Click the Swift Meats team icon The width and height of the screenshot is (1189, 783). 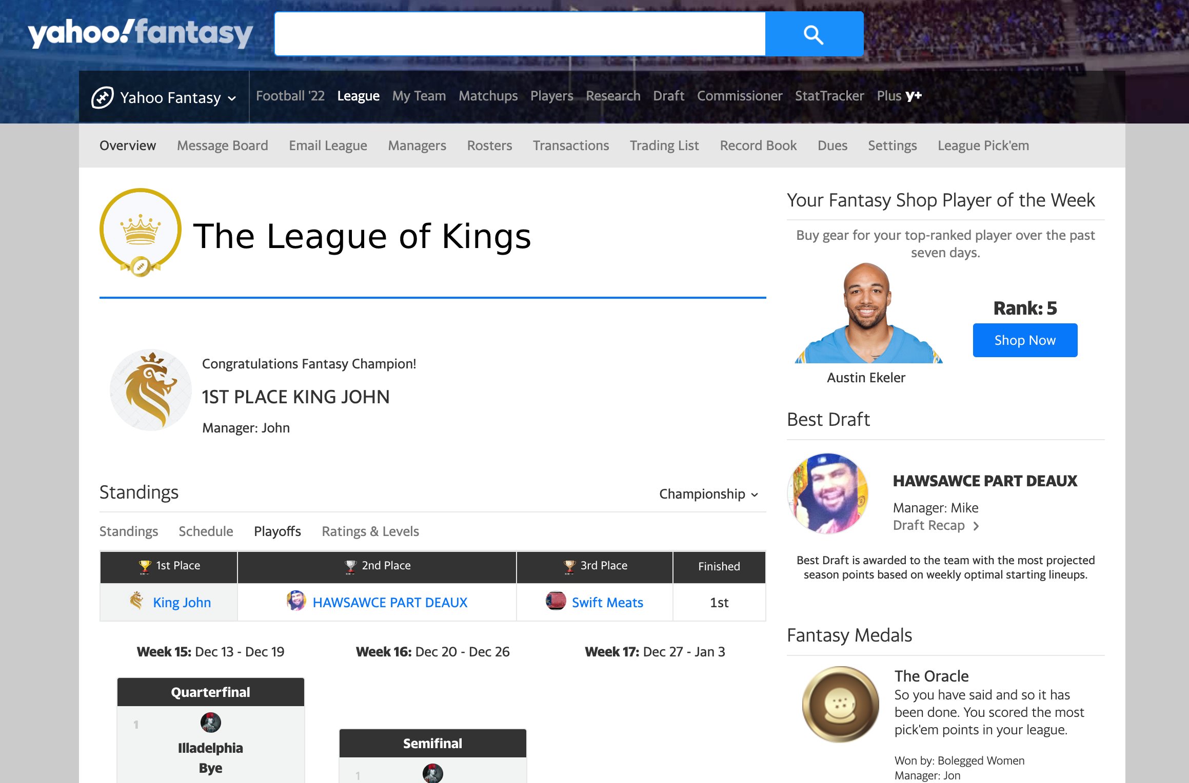point(555,601)
